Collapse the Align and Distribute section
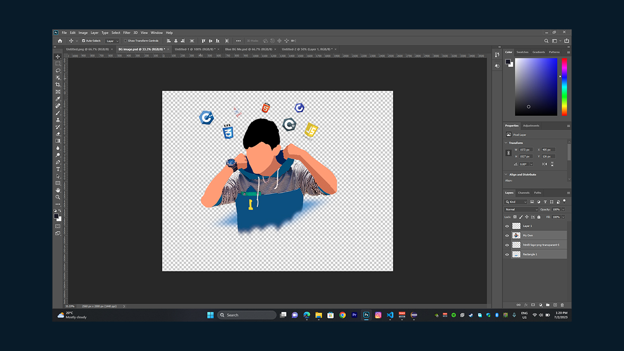Screen dimensions: 624x351 tap(506, 175)
